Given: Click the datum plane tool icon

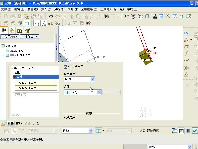Looking at the screenshot, I should [186, 47].
